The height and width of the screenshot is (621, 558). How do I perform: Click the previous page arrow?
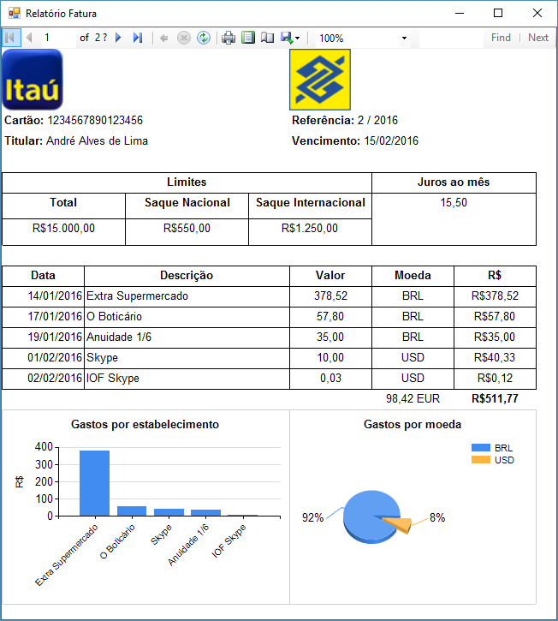click(x=29, y=38)
